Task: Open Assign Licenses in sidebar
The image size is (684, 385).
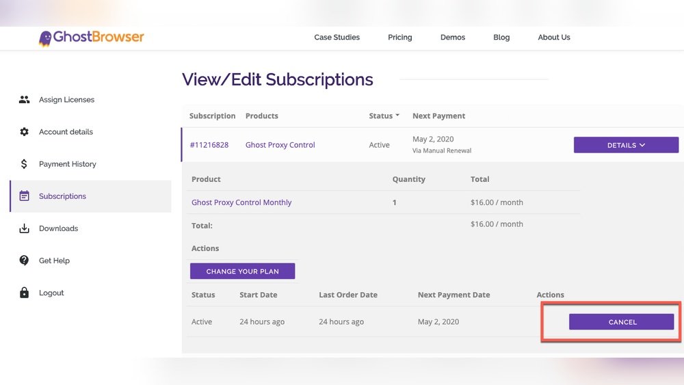Action: (67, 100)
